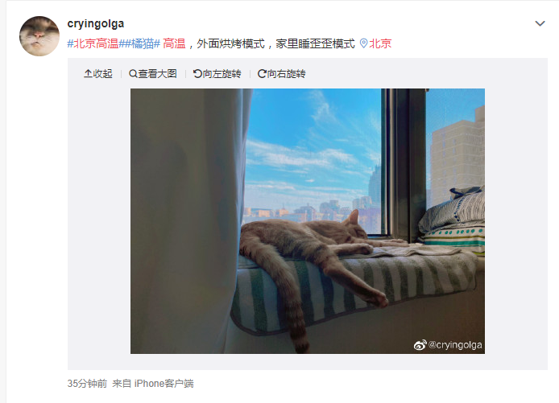Click the red 高温 keyword link
The height and width of the screenshot is (403, 559).
pyautogui.click(x=174, y=43)
